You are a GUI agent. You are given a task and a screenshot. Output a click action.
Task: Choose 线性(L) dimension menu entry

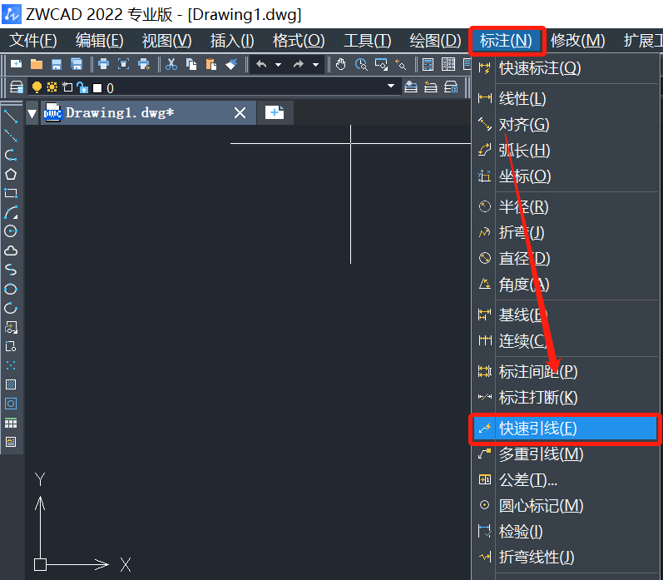(x=565, y=98)
